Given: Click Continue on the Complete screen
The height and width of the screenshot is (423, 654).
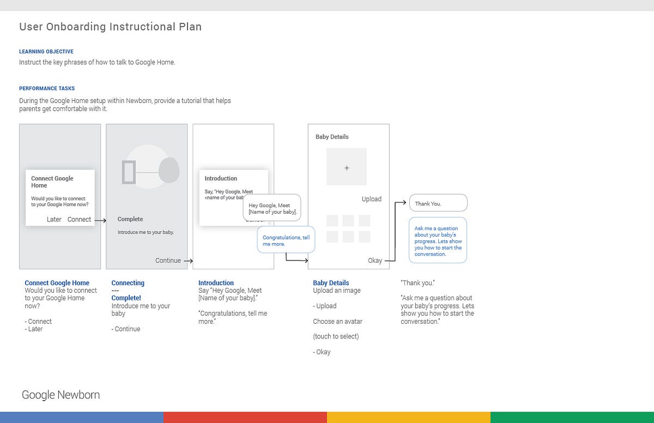Looking at the screenshot, I should 168,261.
